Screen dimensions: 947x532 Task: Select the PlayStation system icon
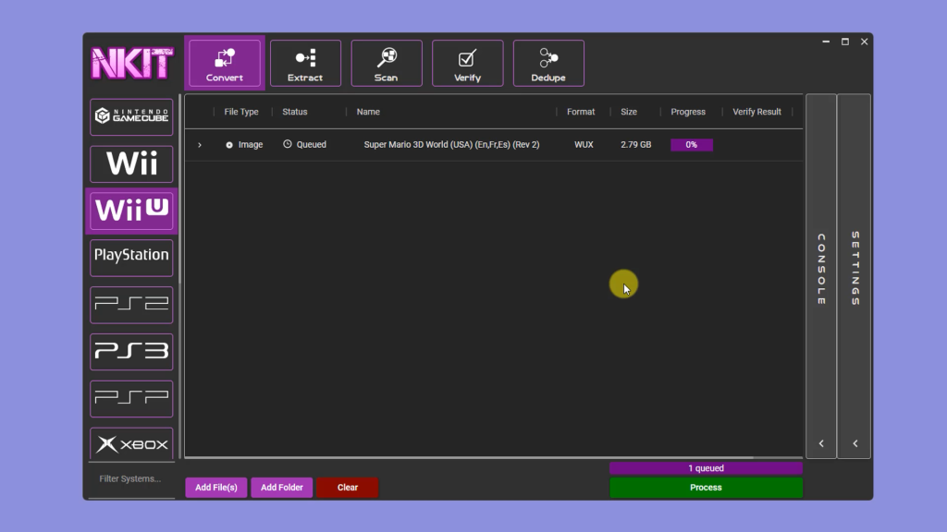click(x=131, y=257)
